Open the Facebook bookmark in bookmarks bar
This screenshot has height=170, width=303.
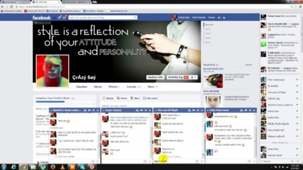coord(52,11)
